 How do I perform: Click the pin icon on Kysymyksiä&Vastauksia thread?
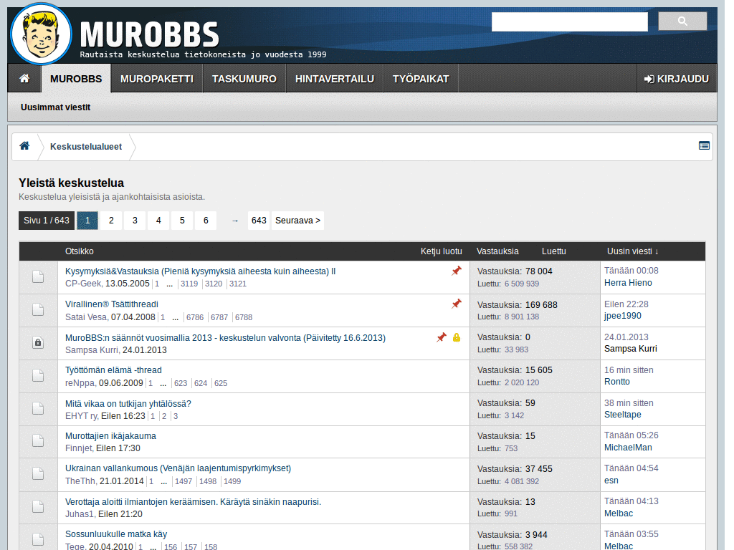coord(457,271)
